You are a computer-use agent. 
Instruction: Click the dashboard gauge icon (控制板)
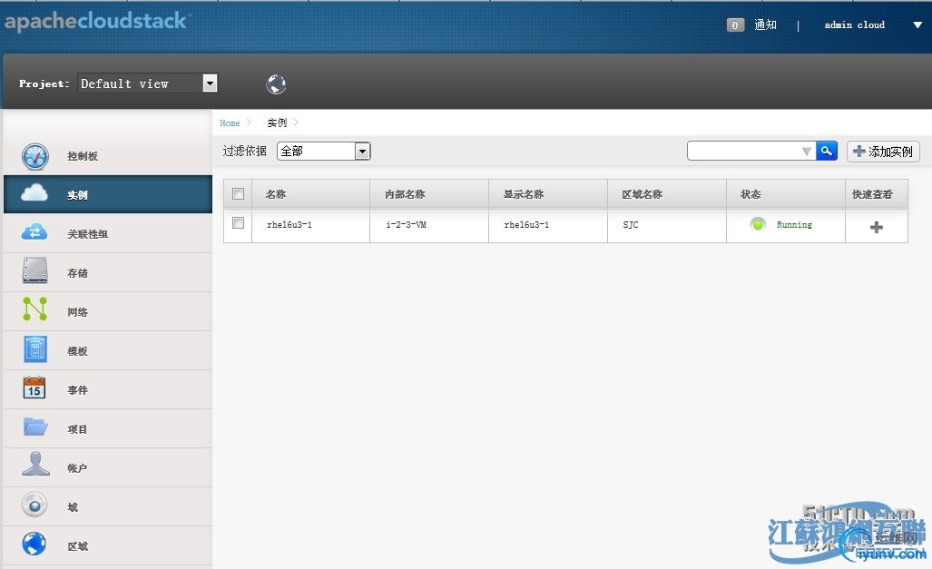(35, 156)
